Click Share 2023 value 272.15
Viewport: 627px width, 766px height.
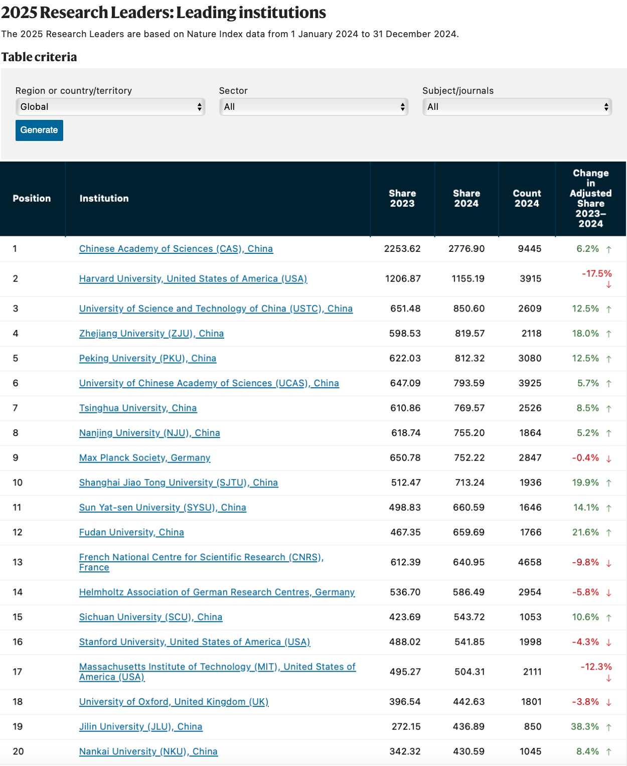click(406, 727)
